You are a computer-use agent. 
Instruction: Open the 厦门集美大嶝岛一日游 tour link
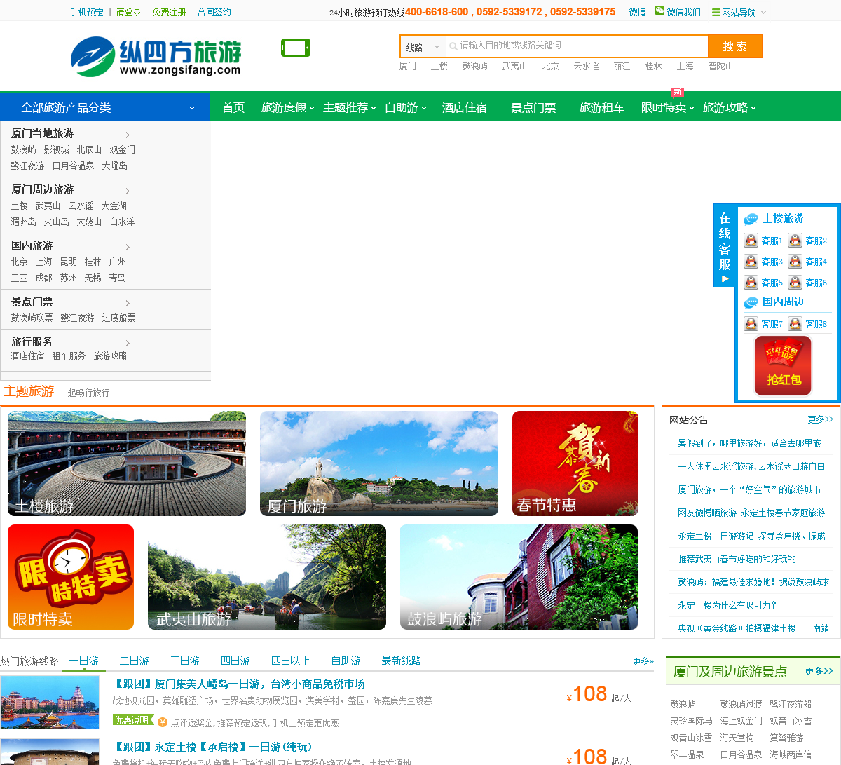point(239,684)
